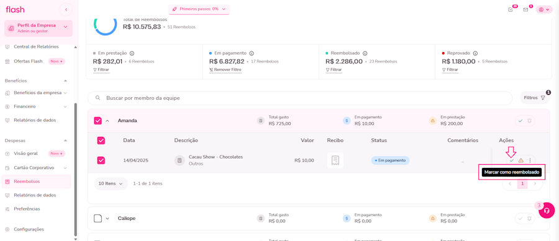The image size is (559, 241).
Task: Open Central de Relatórios in sidebar
Action: click(x=36, y=46)
